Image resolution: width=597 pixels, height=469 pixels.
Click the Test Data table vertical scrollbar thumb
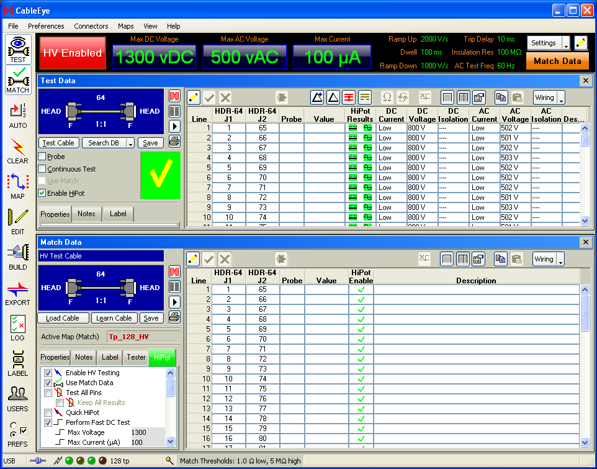point(585,139)
